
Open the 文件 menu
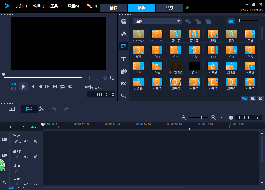coord(21,6)
